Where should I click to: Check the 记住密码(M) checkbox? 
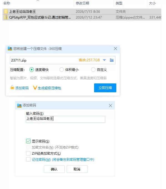pyautogui.click(x=28, y=159)
